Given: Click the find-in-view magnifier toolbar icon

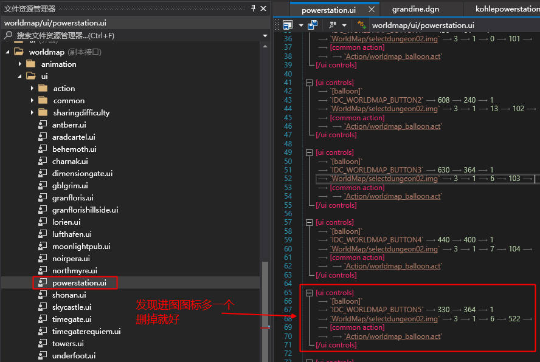Looking at the screenshot, I should [x=333, y=25].
